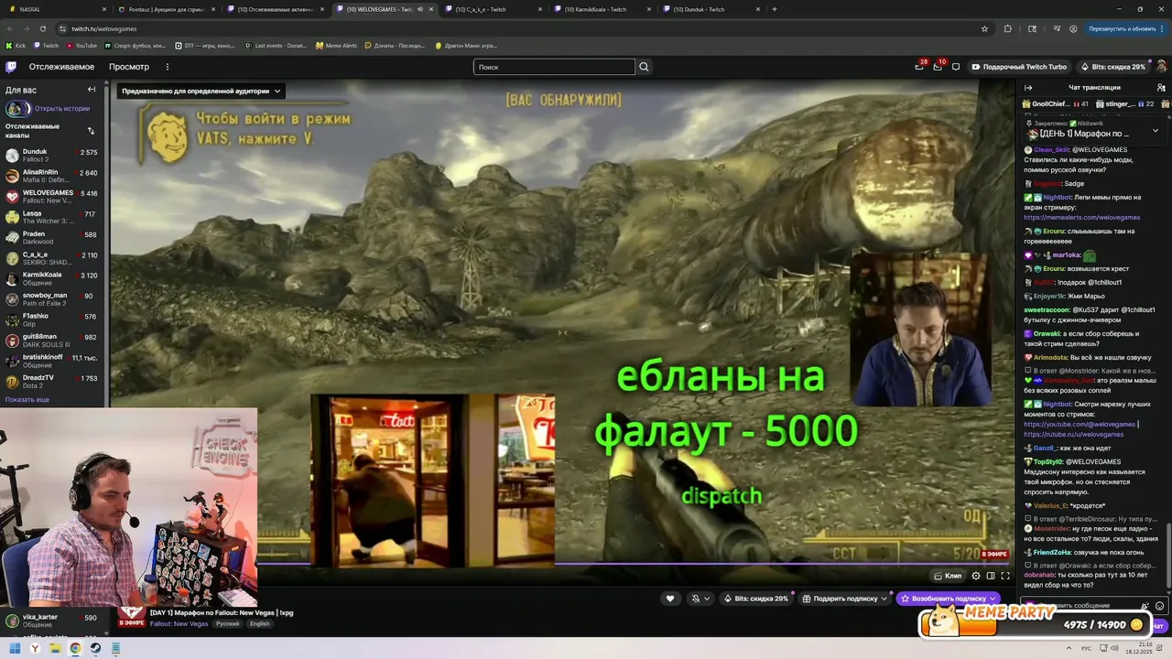Open the Lasqa channel in the sidebar
1172x659 pixels.
(x=52, y=217)
